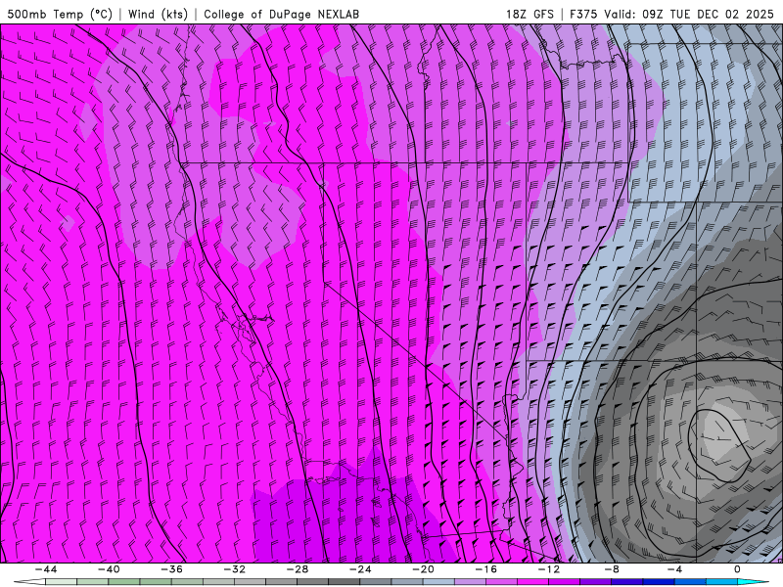Click the -16 colorbar tick label
Viewport: 783px width, 587px height.
coord(486,569)
